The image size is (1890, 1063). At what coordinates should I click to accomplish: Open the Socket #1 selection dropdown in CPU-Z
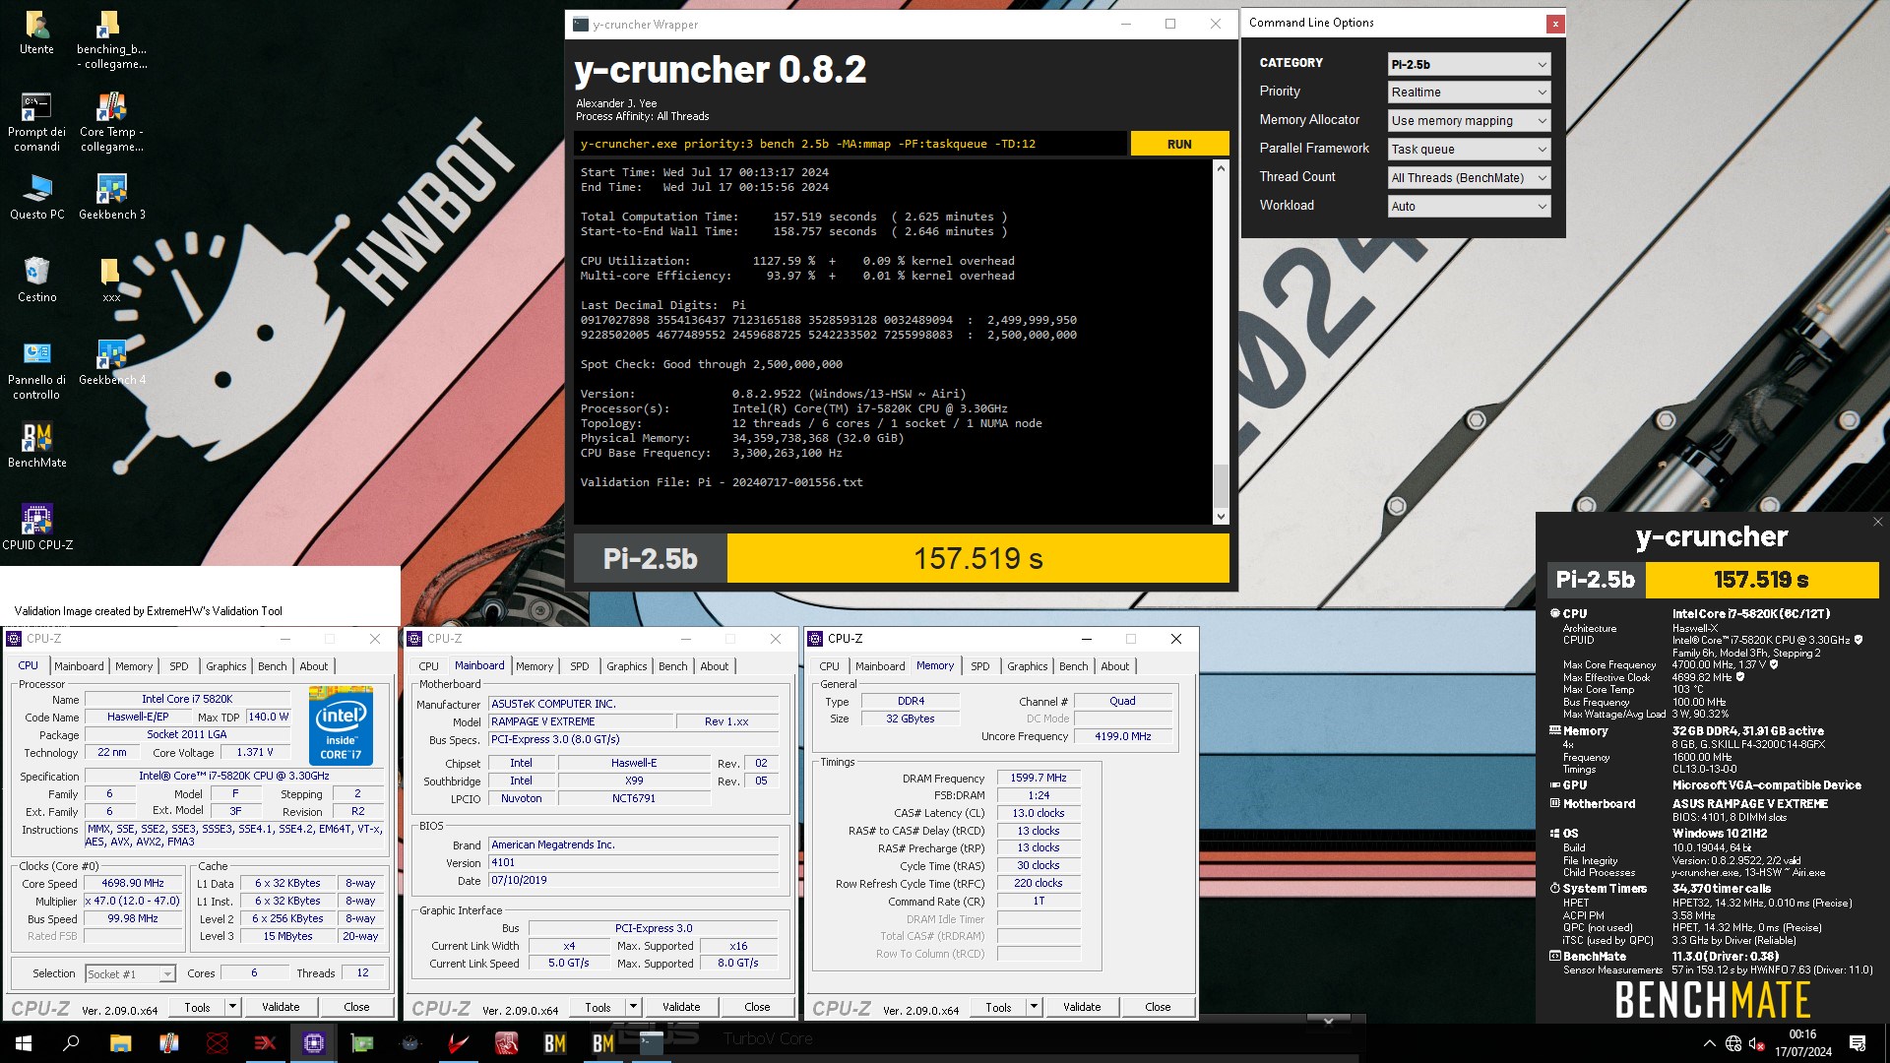coord(130,973)
